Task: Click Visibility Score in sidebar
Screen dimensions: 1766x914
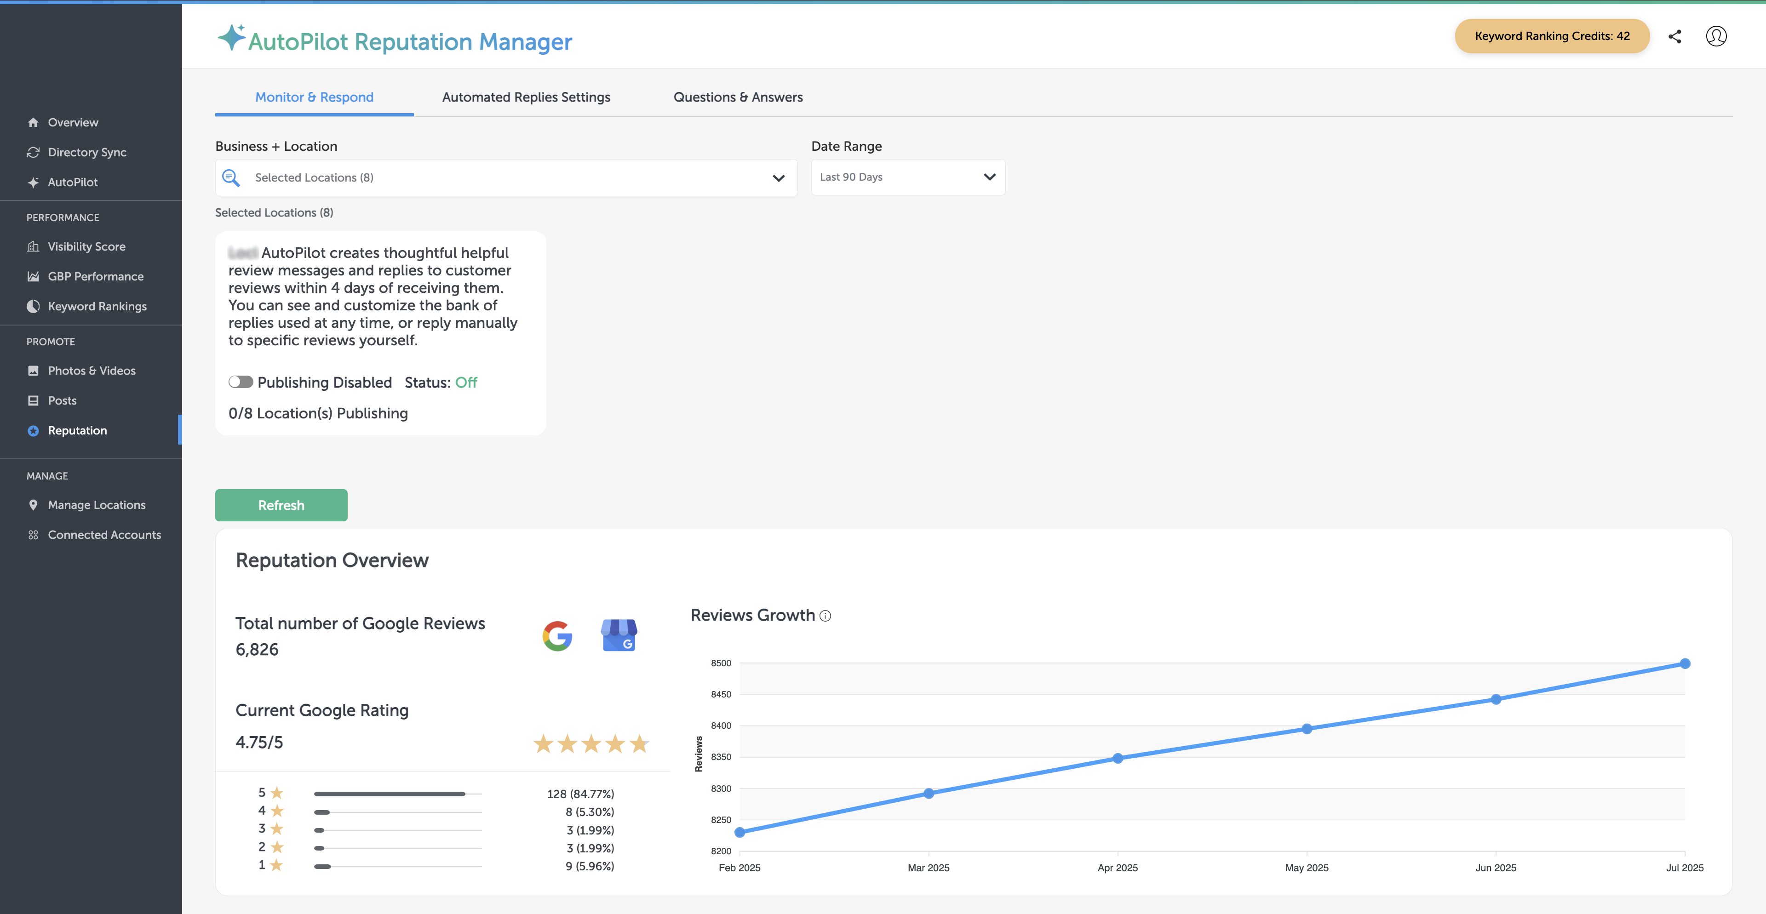Action: 86,246
